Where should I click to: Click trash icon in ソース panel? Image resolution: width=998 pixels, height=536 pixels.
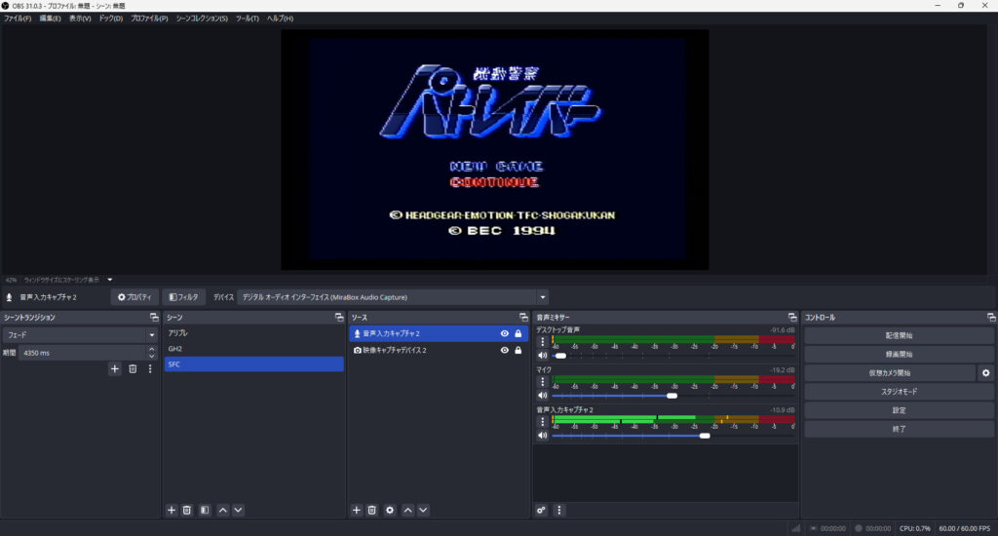point(371,510)
